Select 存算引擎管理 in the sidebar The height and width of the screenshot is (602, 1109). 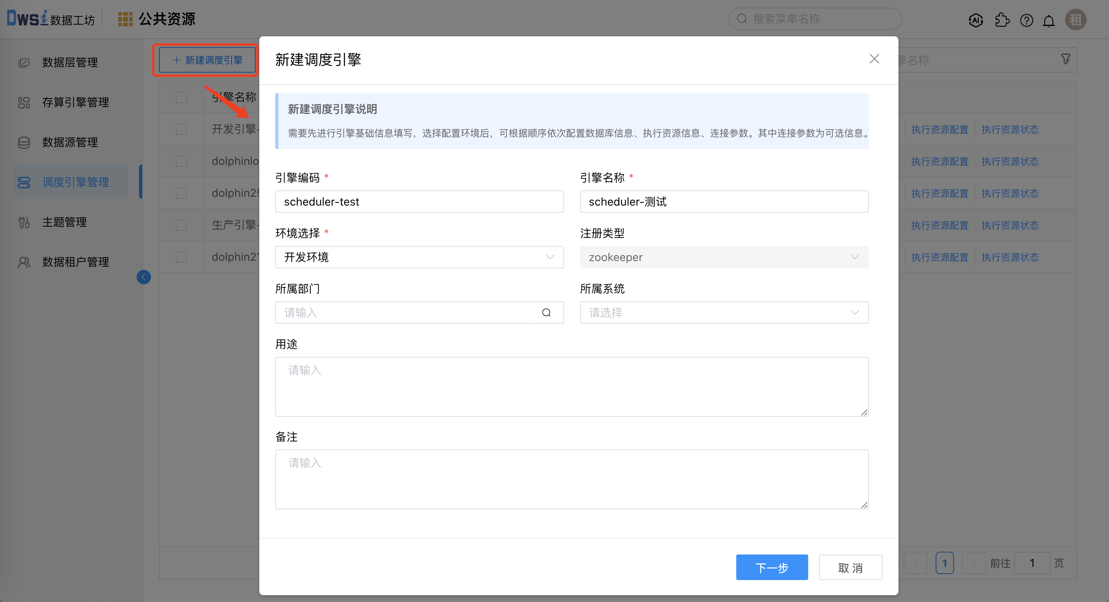(75, 103)
